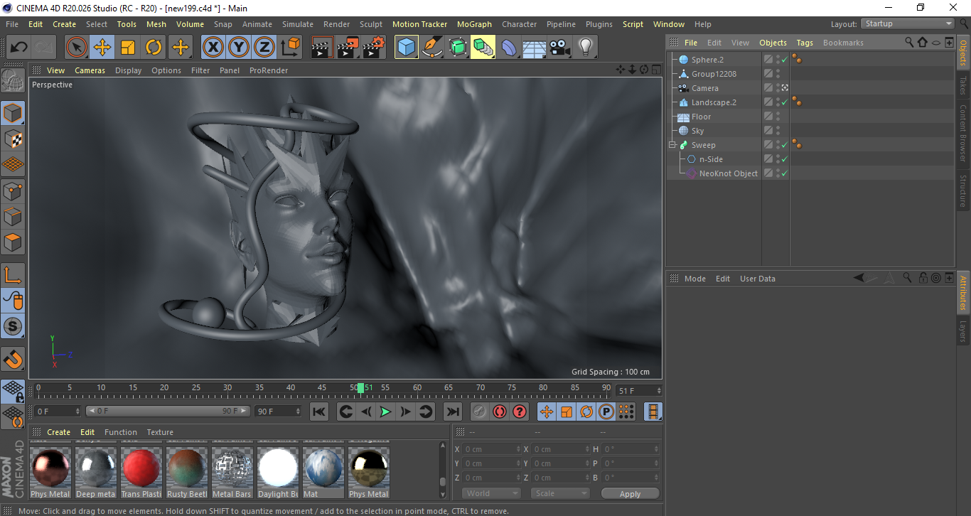Open the spline Pen tool

click(432, 48)
